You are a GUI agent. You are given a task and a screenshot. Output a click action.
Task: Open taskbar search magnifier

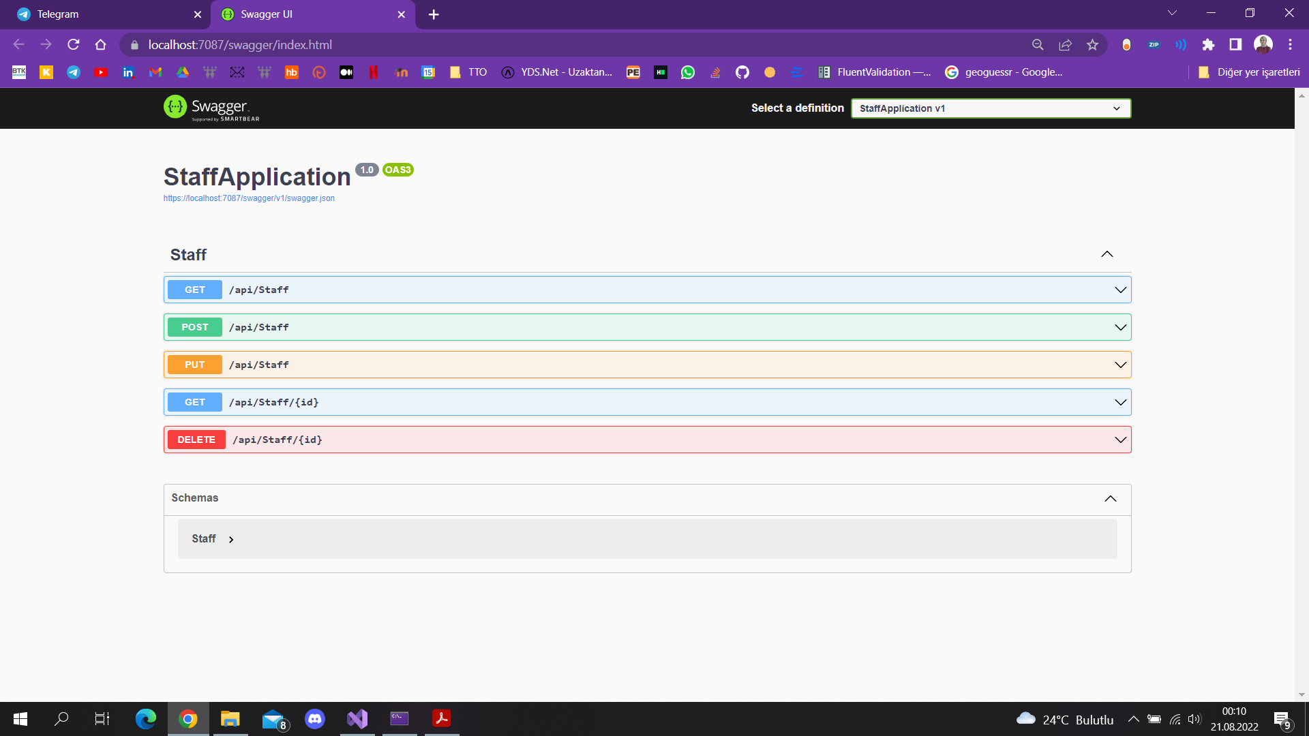click(x=61, y=718)
